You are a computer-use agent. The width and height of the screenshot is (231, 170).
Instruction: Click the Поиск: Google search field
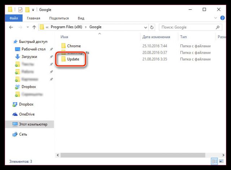(188, 27)
